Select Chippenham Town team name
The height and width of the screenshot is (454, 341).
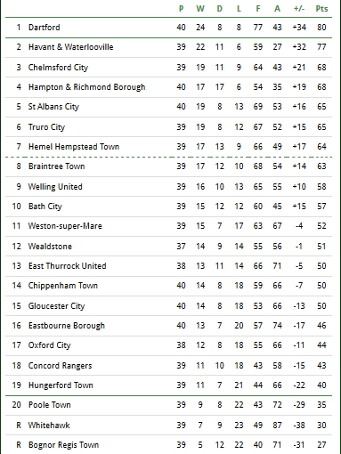click(x=63, y=286)
